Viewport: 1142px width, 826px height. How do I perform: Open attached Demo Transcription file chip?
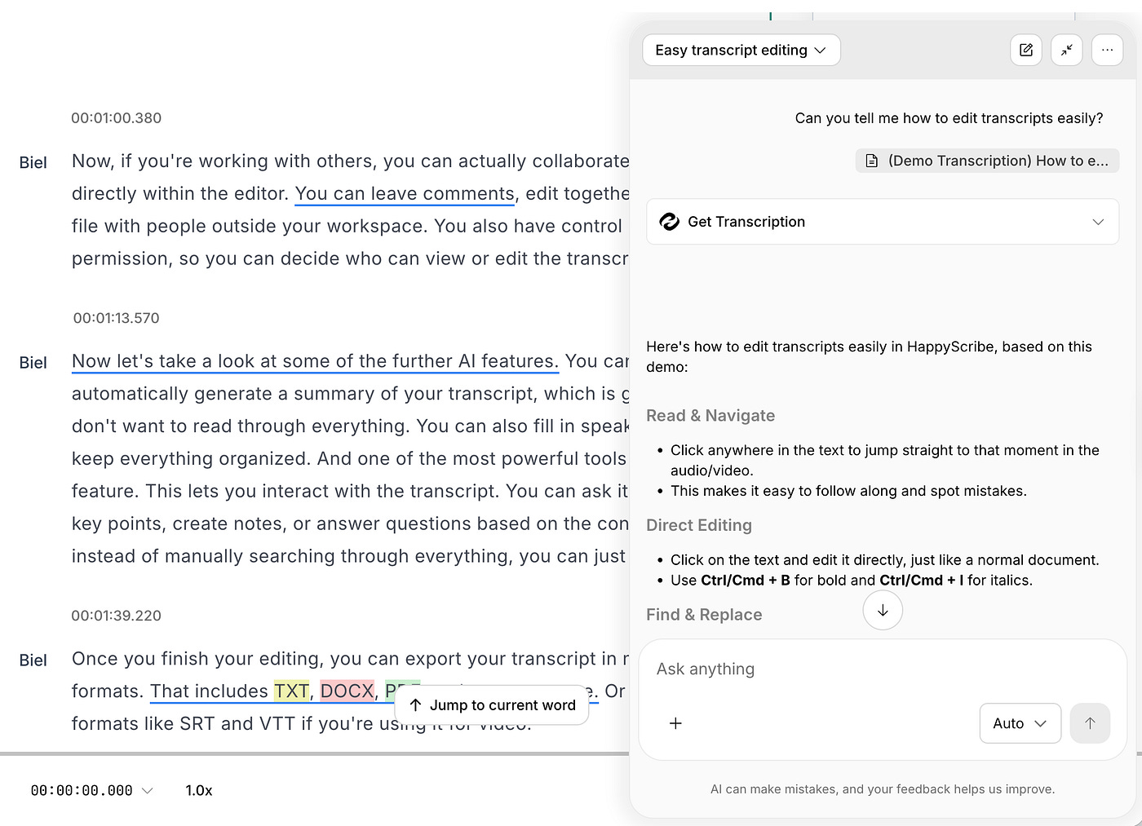pos(987,161)
